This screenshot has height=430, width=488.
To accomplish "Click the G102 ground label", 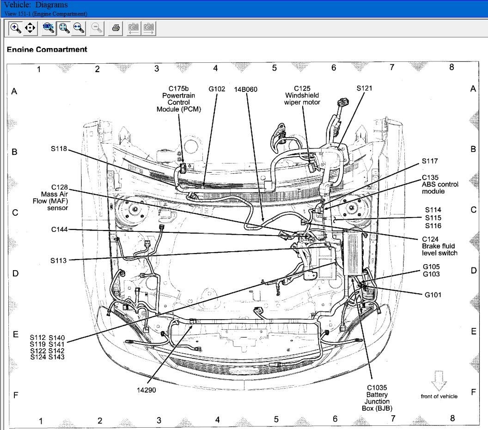I will click(217, 89).
